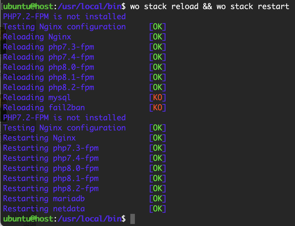Viewport: 295px width, 226px height.
Task: Click the 'Reloading fail2ban' text
Action: [x=44, y=108]
